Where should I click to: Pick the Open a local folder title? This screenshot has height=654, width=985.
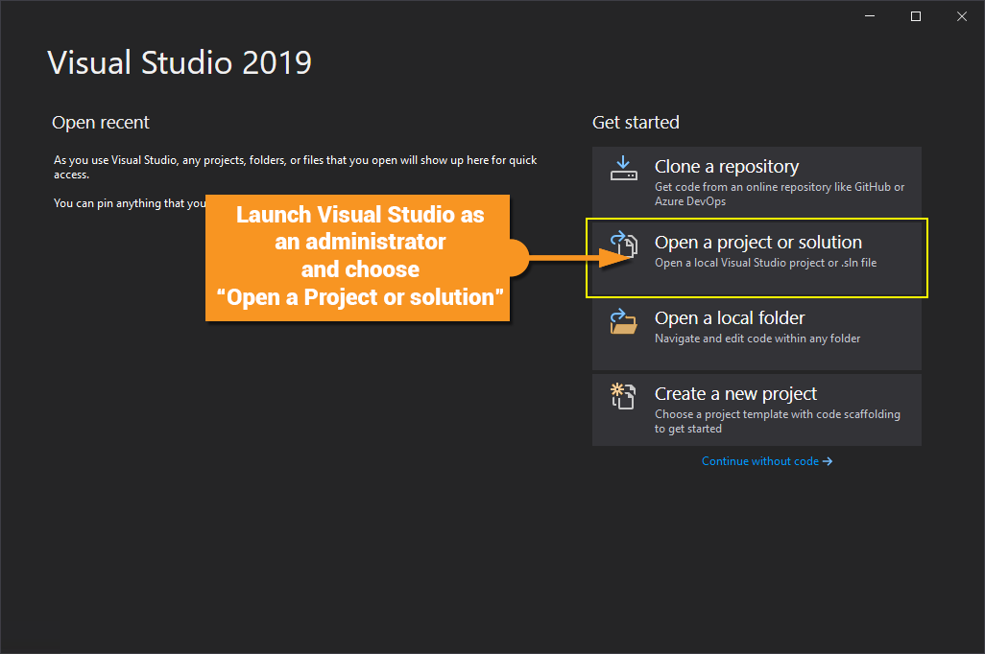729,318
